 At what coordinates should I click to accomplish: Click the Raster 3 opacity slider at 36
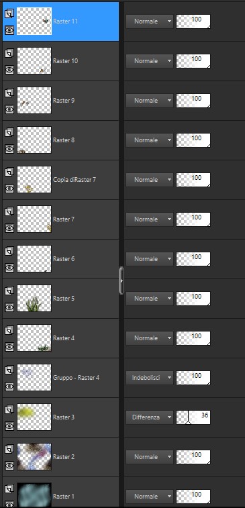(193, 417)
